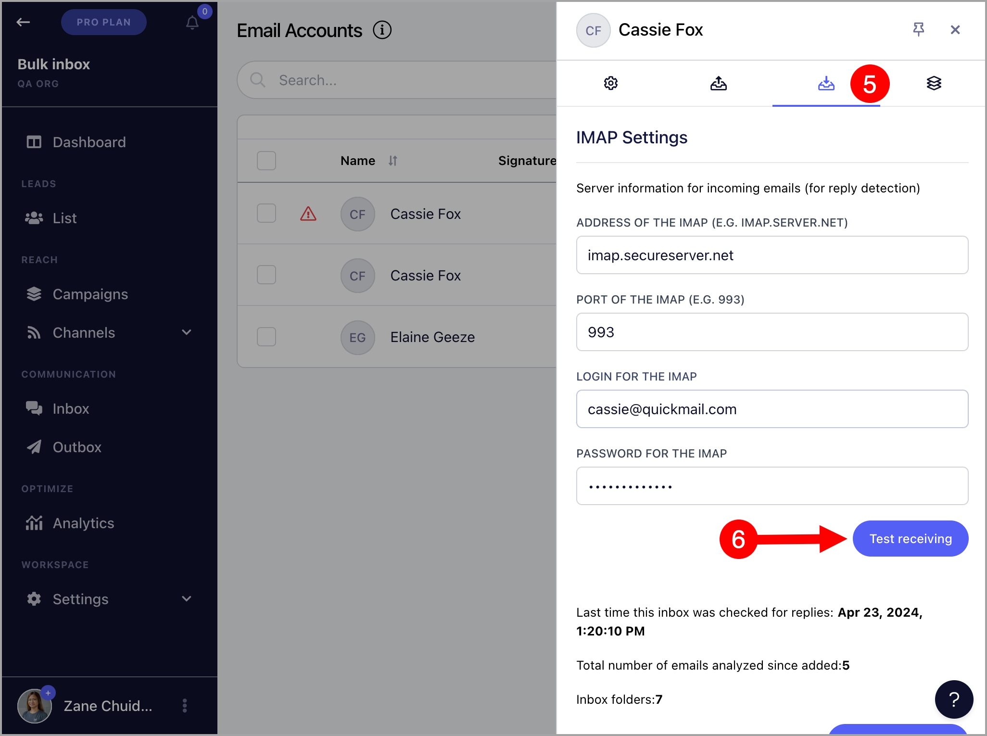Open the notifications bell
Image resolution: width=987 pixels, height=736 pixels.
coord(192,23)
